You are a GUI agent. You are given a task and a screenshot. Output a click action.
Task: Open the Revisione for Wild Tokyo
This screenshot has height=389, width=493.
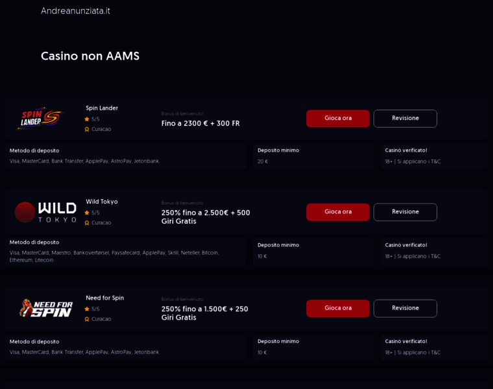(x=405, y=212)
